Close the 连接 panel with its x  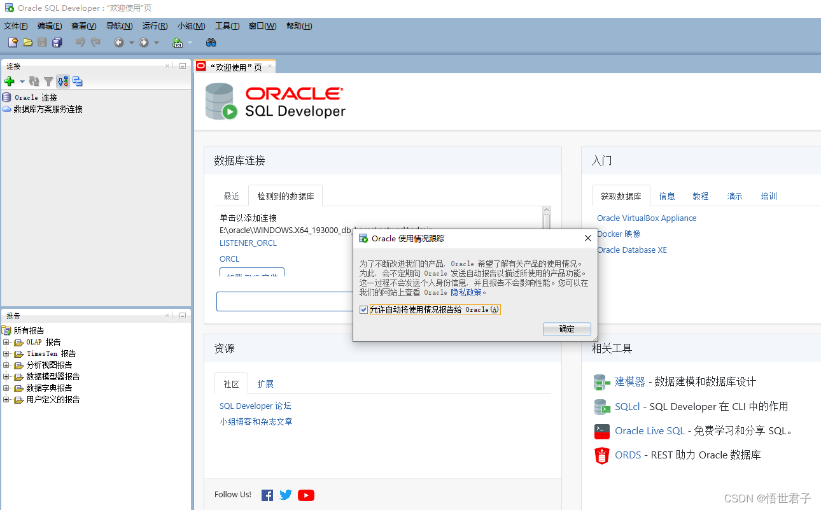tap(167, 66)
